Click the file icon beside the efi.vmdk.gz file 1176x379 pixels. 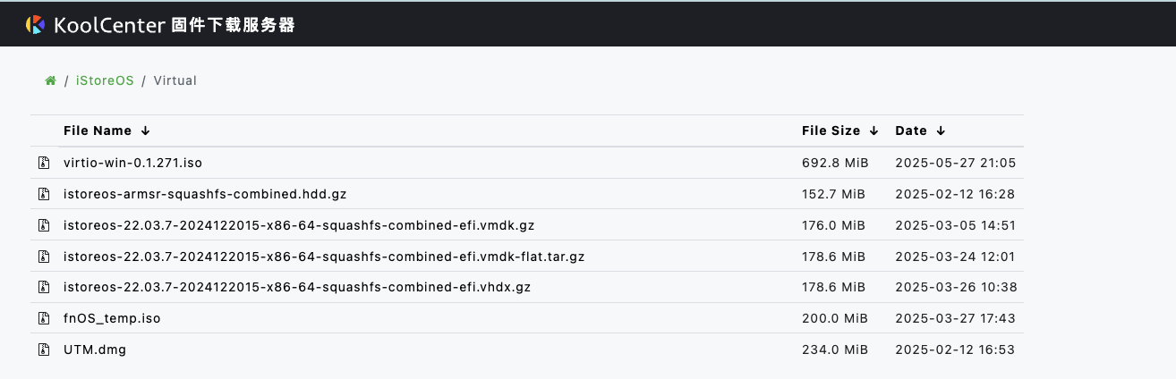pyautogui.click(x=42, y=225)
